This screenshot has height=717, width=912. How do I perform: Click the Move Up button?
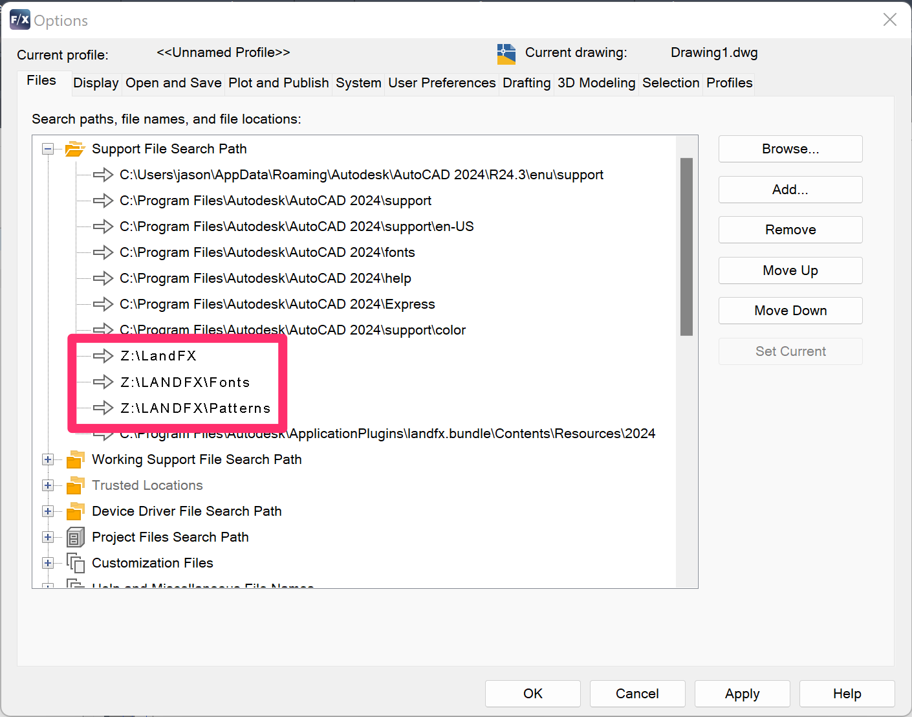790,270
